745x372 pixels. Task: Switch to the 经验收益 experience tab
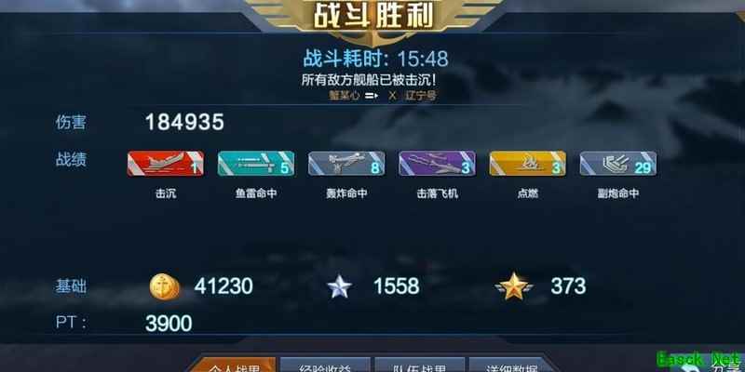(325, 365)
